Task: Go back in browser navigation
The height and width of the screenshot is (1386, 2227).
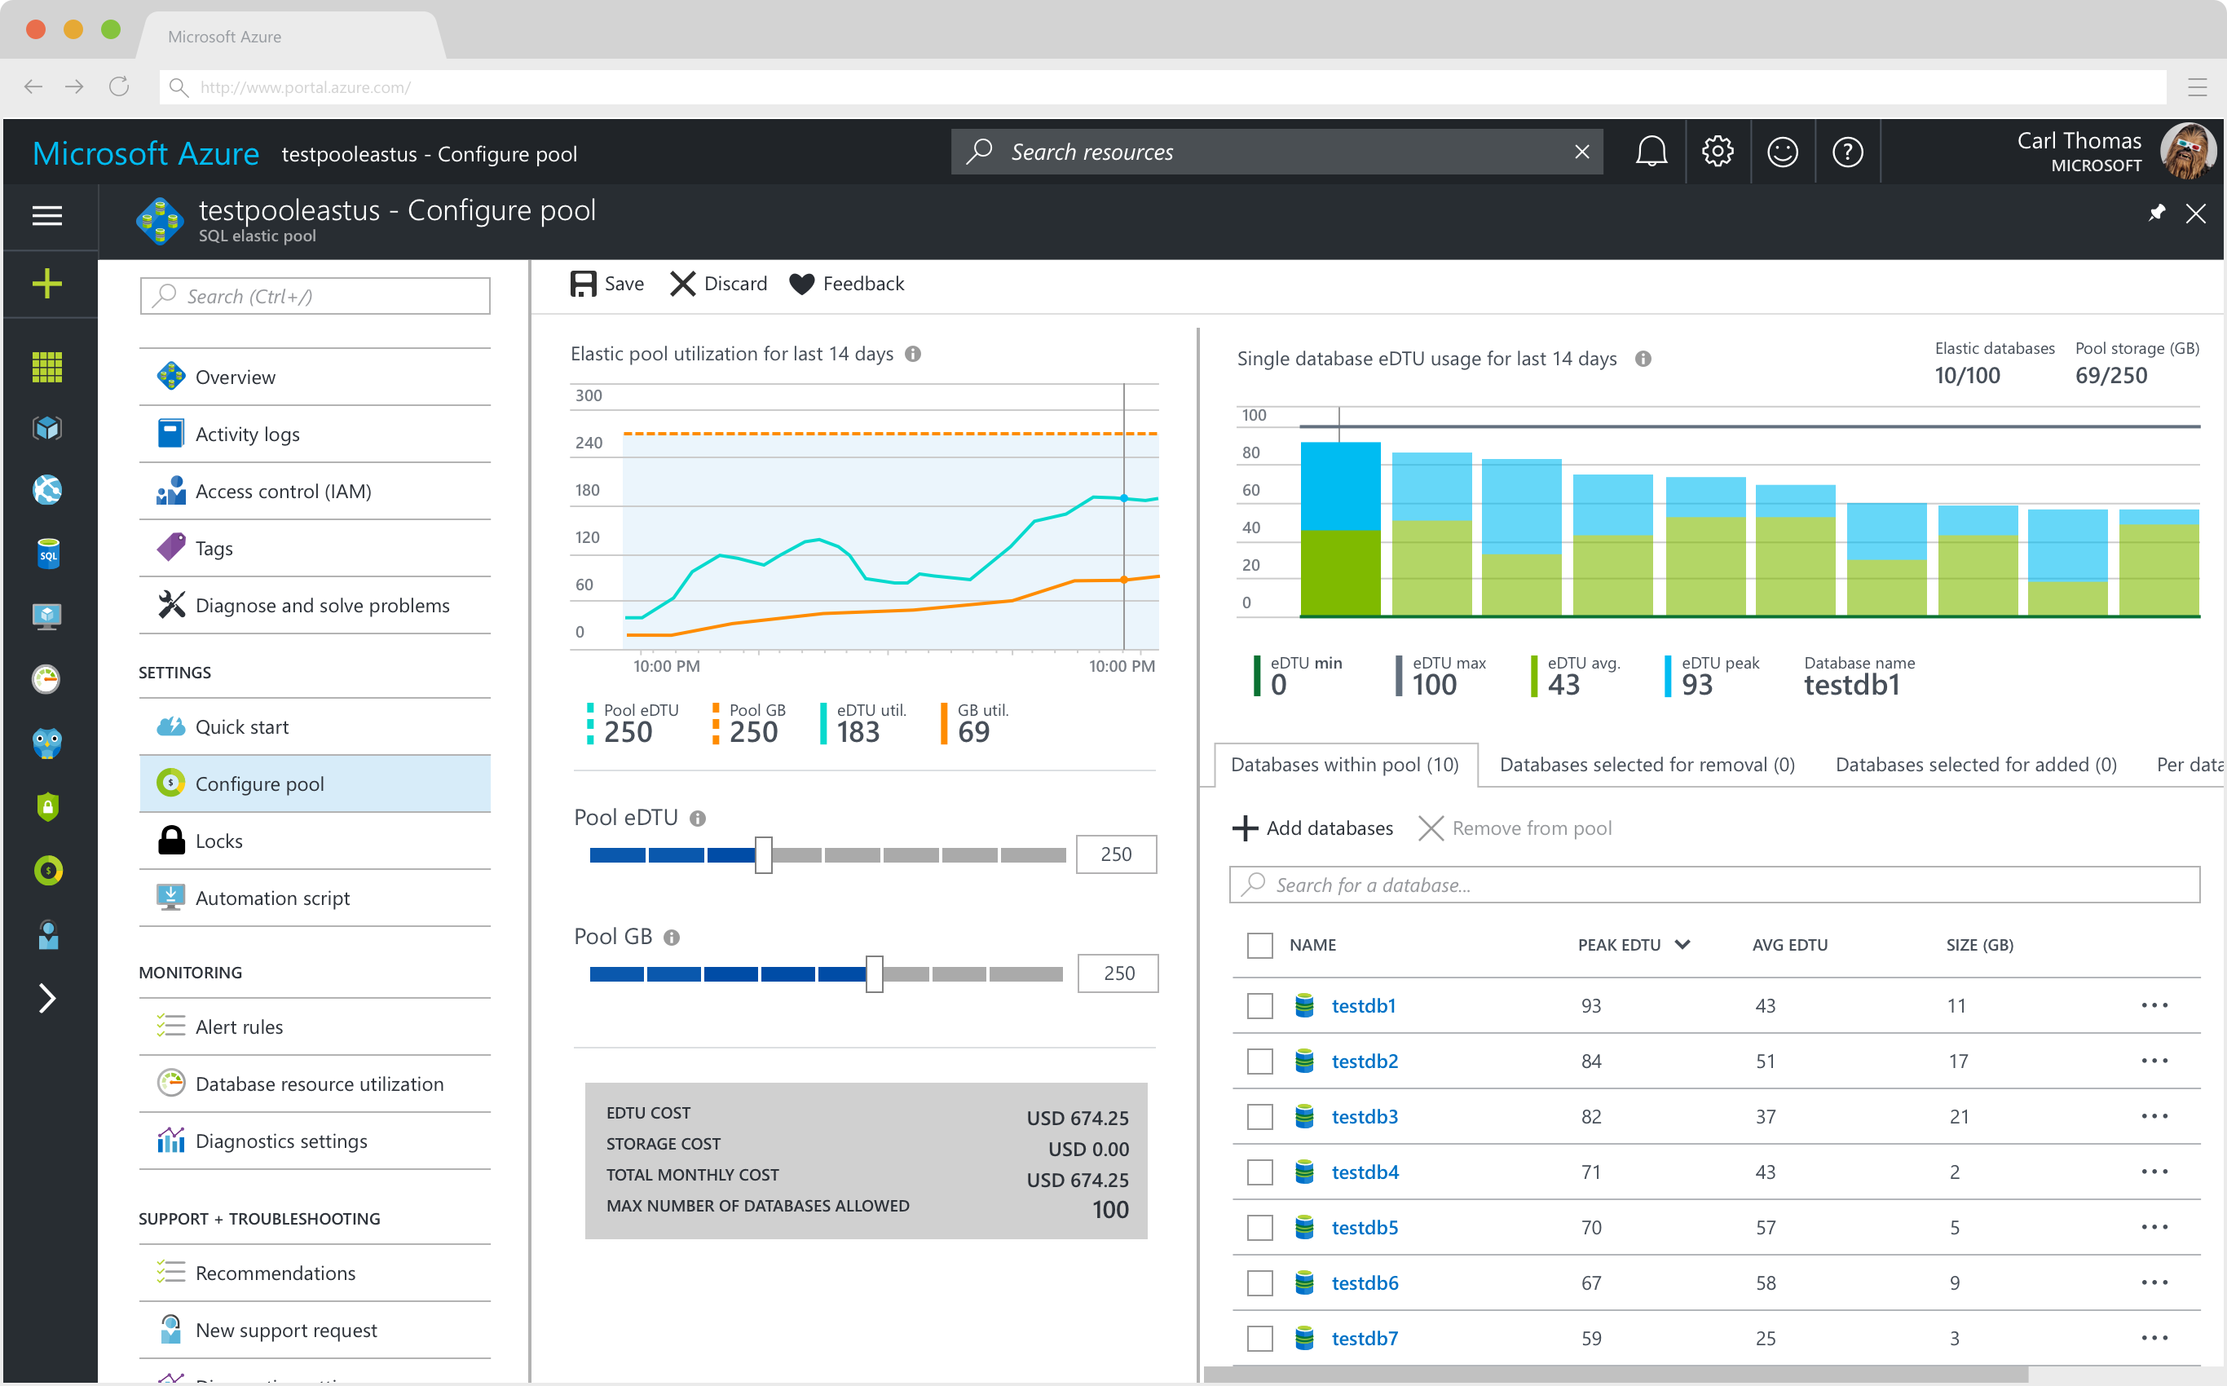Action: [x=33, y=87]
